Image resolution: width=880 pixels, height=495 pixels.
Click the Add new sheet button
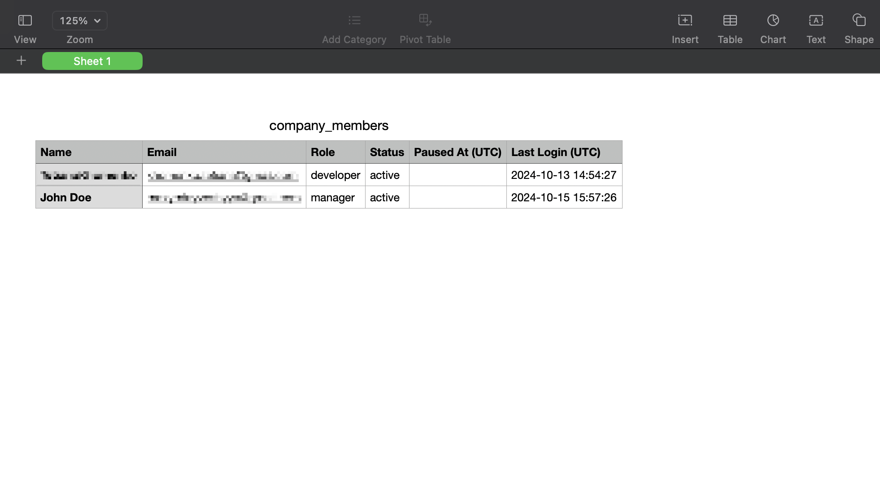coord(21,61)
